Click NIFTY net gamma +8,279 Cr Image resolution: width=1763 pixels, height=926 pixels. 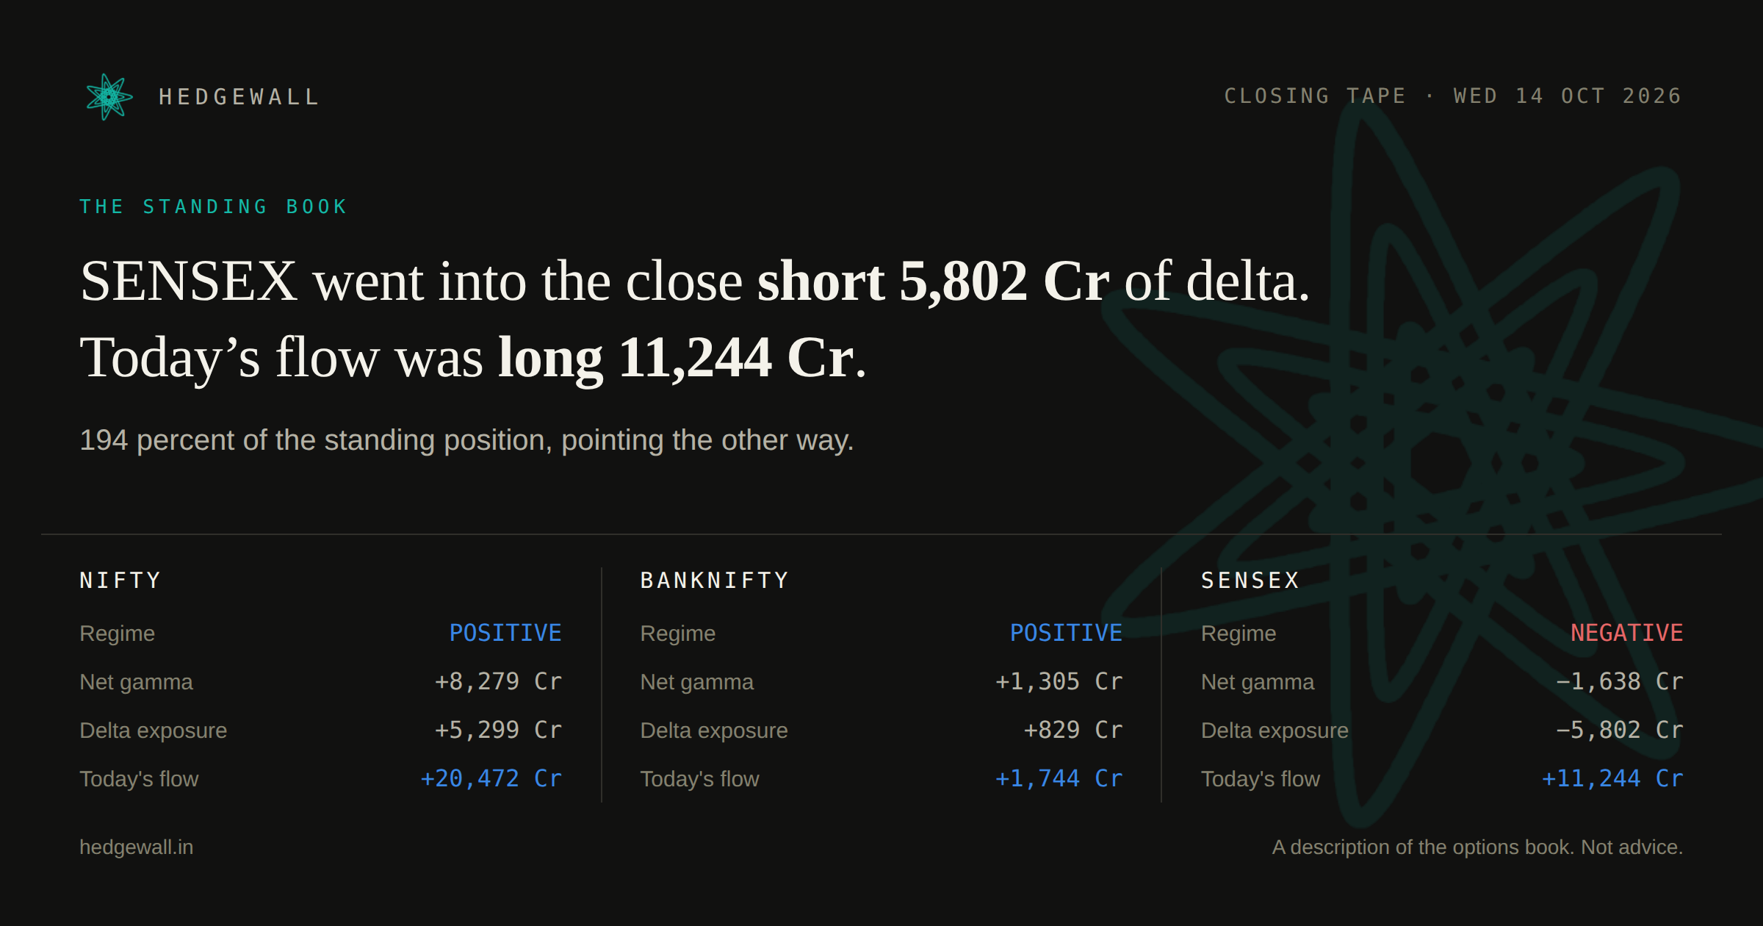[x=498, y=681]
